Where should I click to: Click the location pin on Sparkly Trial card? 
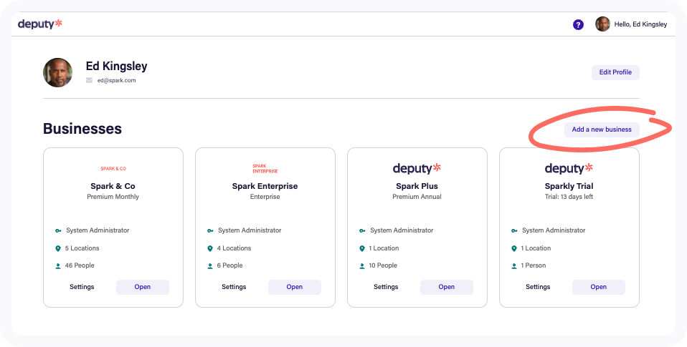(514, 248)
